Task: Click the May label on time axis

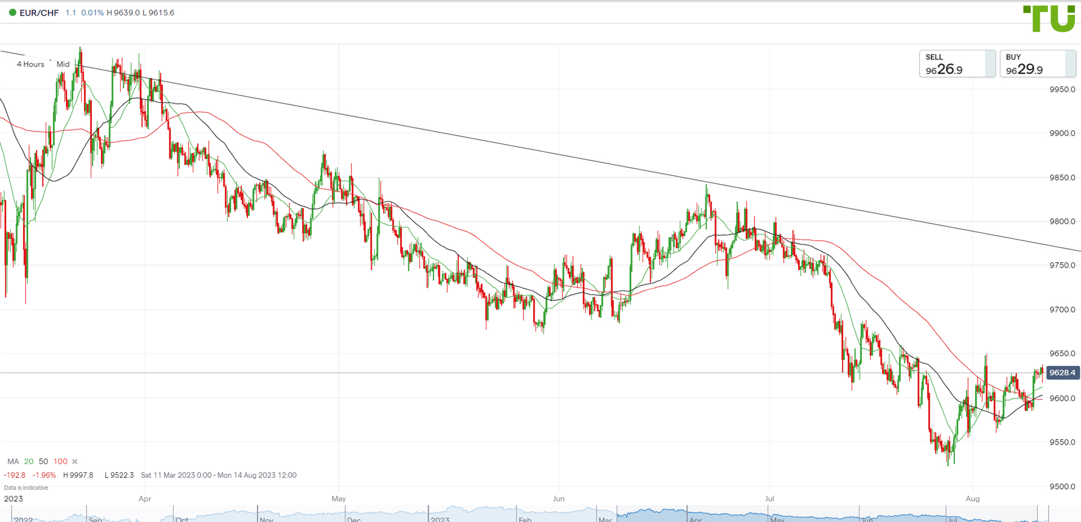Action: pos(339,499)
